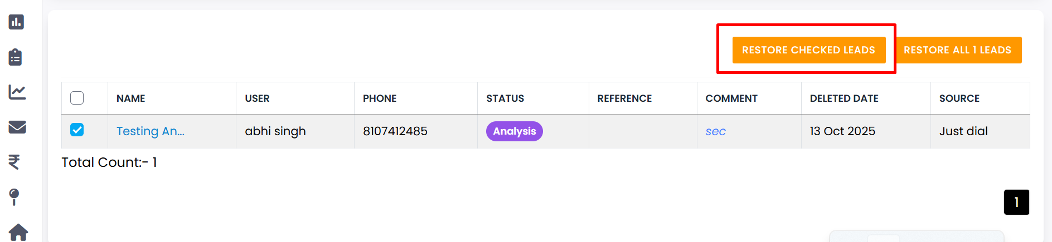
Task: Click the DELETED DATE column header
Action: tap(844, 98)
